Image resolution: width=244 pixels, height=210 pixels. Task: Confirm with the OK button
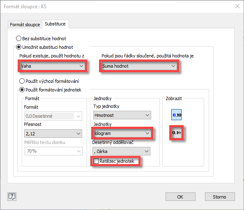point(180,197)
